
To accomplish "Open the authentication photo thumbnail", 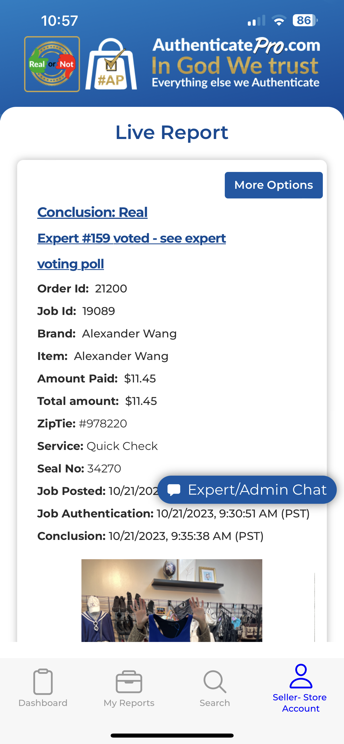I will 171,600.
